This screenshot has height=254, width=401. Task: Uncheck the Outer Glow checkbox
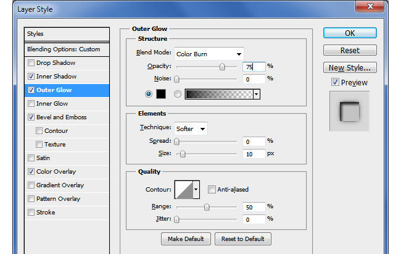(x=31, y=90)
